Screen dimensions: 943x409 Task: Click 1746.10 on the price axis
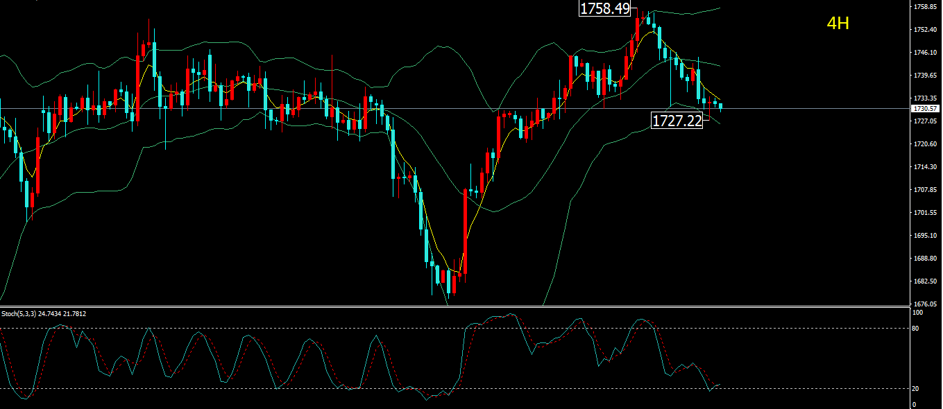pyautogui.click(x=926, y=53)
